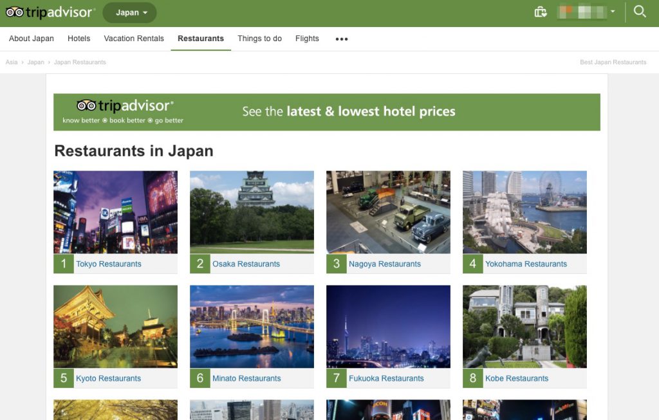Click the rank number 4 badge
Image resolution: width=659 pixels, height=420 pixels.
tap(473, 264)
